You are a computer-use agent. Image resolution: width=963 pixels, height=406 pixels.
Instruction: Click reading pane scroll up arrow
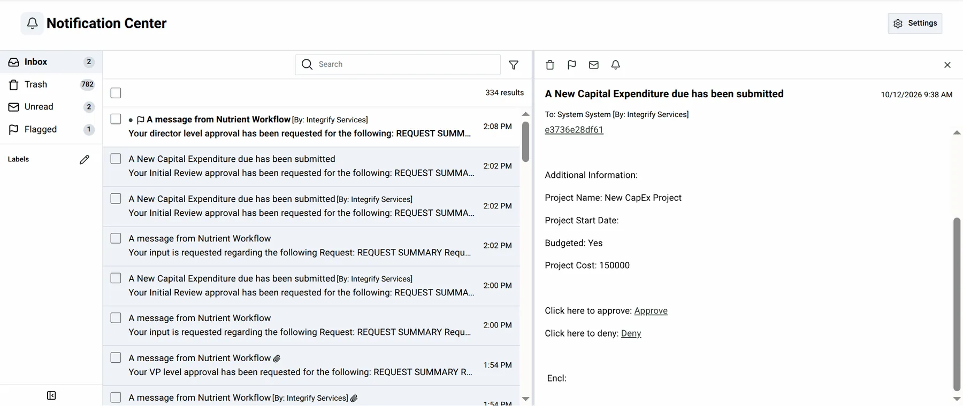pyautogui.click(x=957, y=132)
